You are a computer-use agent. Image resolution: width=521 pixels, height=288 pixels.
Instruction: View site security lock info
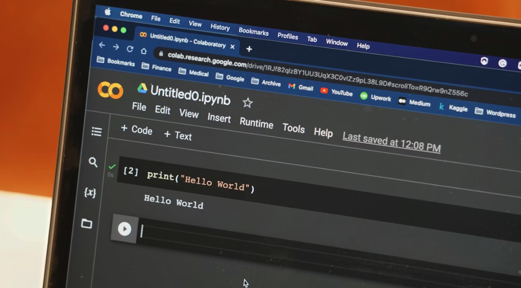pyautogui.click(x=161, y=53)
